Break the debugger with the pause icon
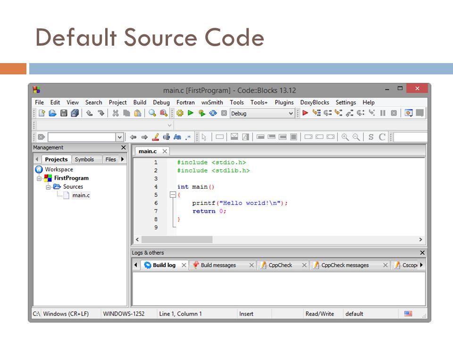The width and height of the screenshot is (453, 339). point(383,113)
